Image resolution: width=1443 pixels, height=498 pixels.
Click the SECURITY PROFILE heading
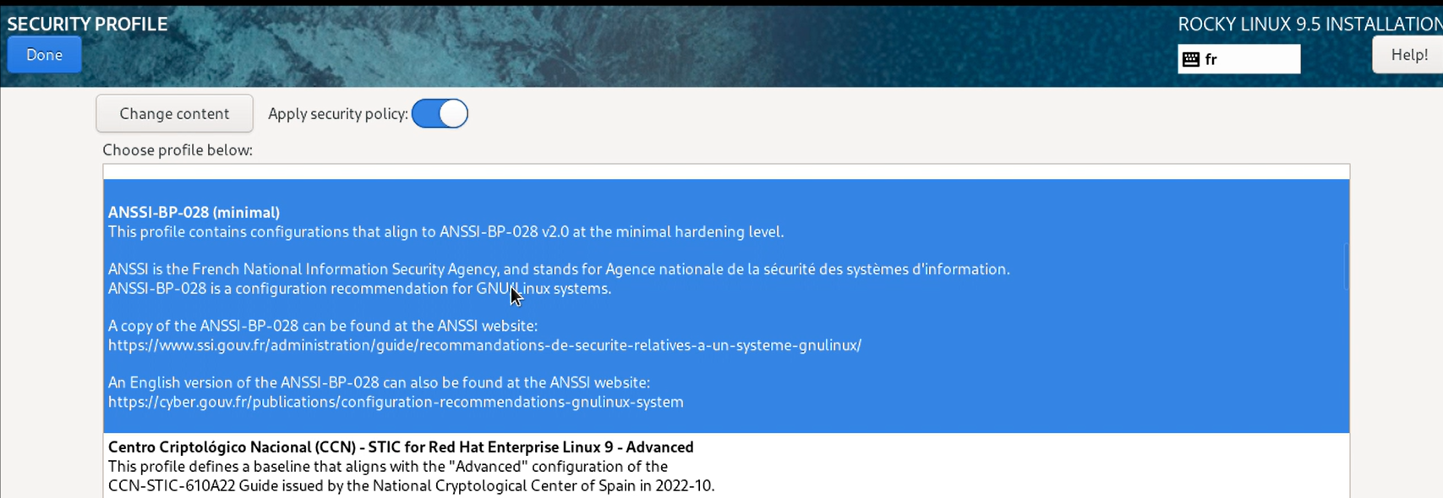[88, 24]
